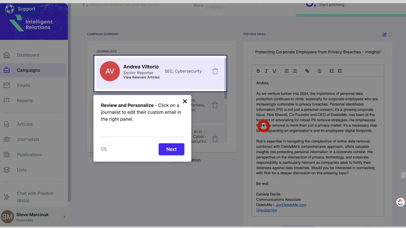The width and height of the screenshot is (406, 228).
Task: Click trash icon on third journalist row
Action: click(215, 139)
